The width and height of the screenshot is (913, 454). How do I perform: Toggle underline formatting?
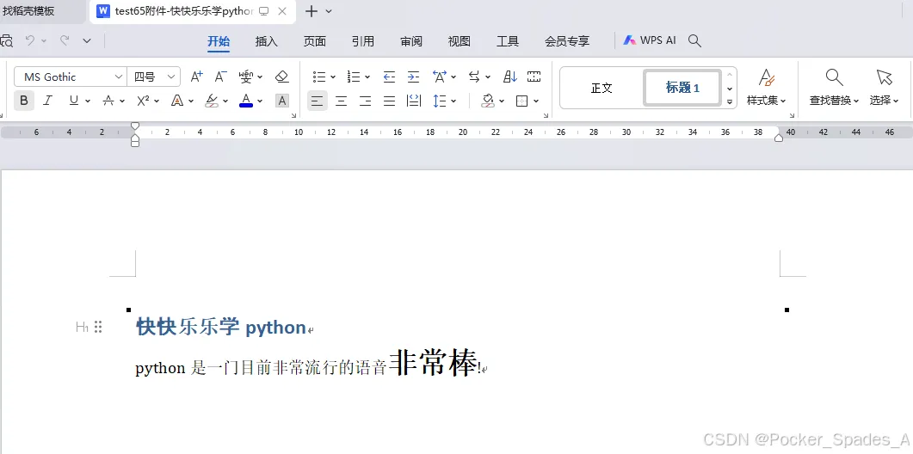[73, 101]
